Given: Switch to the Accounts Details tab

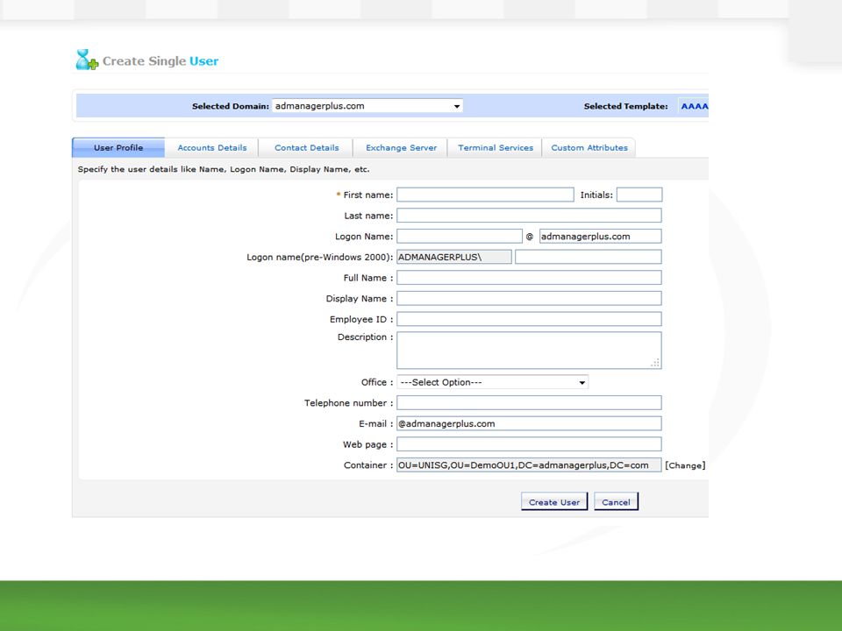Looking at the screenshot, I should (212, 147).
